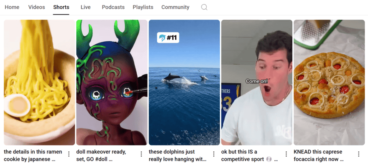
Task: Open the Community tab
Action: tap(175, 7)
